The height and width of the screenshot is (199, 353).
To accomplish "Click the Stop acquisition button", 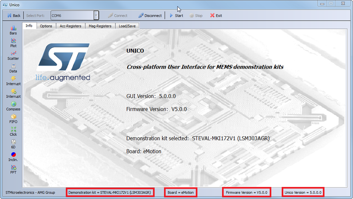I will (x=196, y=16).
